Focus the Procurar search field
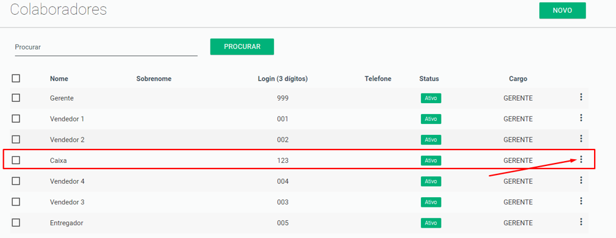 coord(106,47)
